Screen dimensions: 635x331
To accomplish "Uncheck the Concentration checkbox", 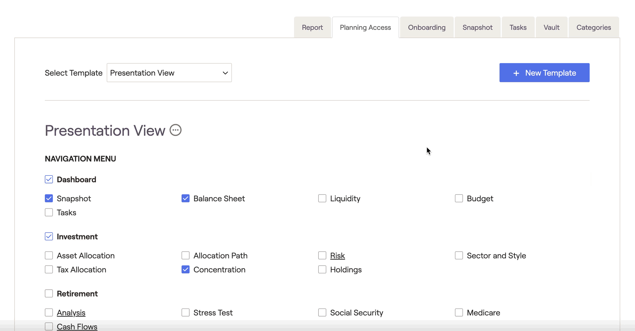I will pos(185,270).
